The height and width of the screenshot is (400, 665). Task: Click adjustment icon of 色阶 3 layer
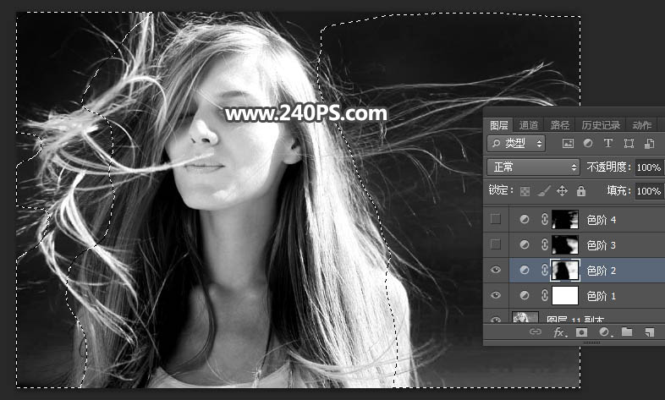point(525,245)
